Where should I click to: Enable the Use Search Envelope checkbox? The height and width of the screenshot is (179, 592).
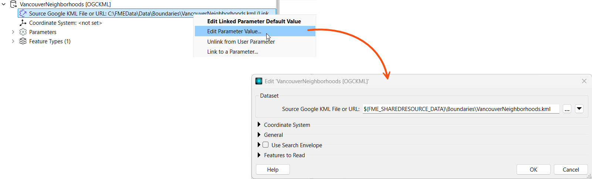(x=265, y=145)
